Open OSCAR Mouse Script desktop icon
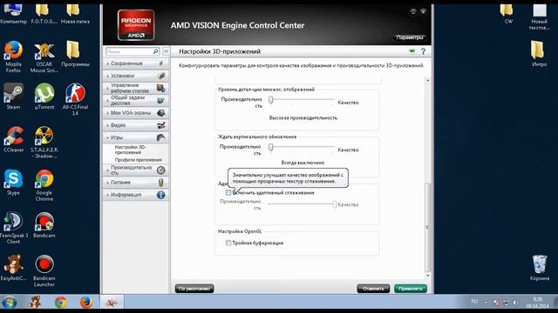 [x=44, y=57]
